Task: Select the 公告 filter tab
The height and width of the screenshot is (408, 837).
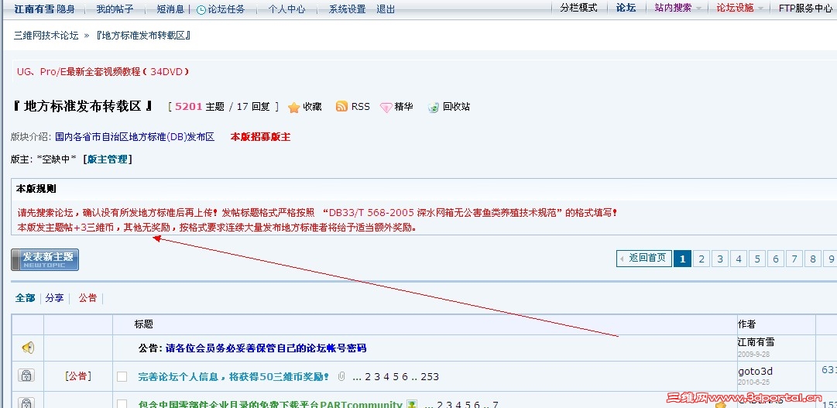Action: click(88, 298)
